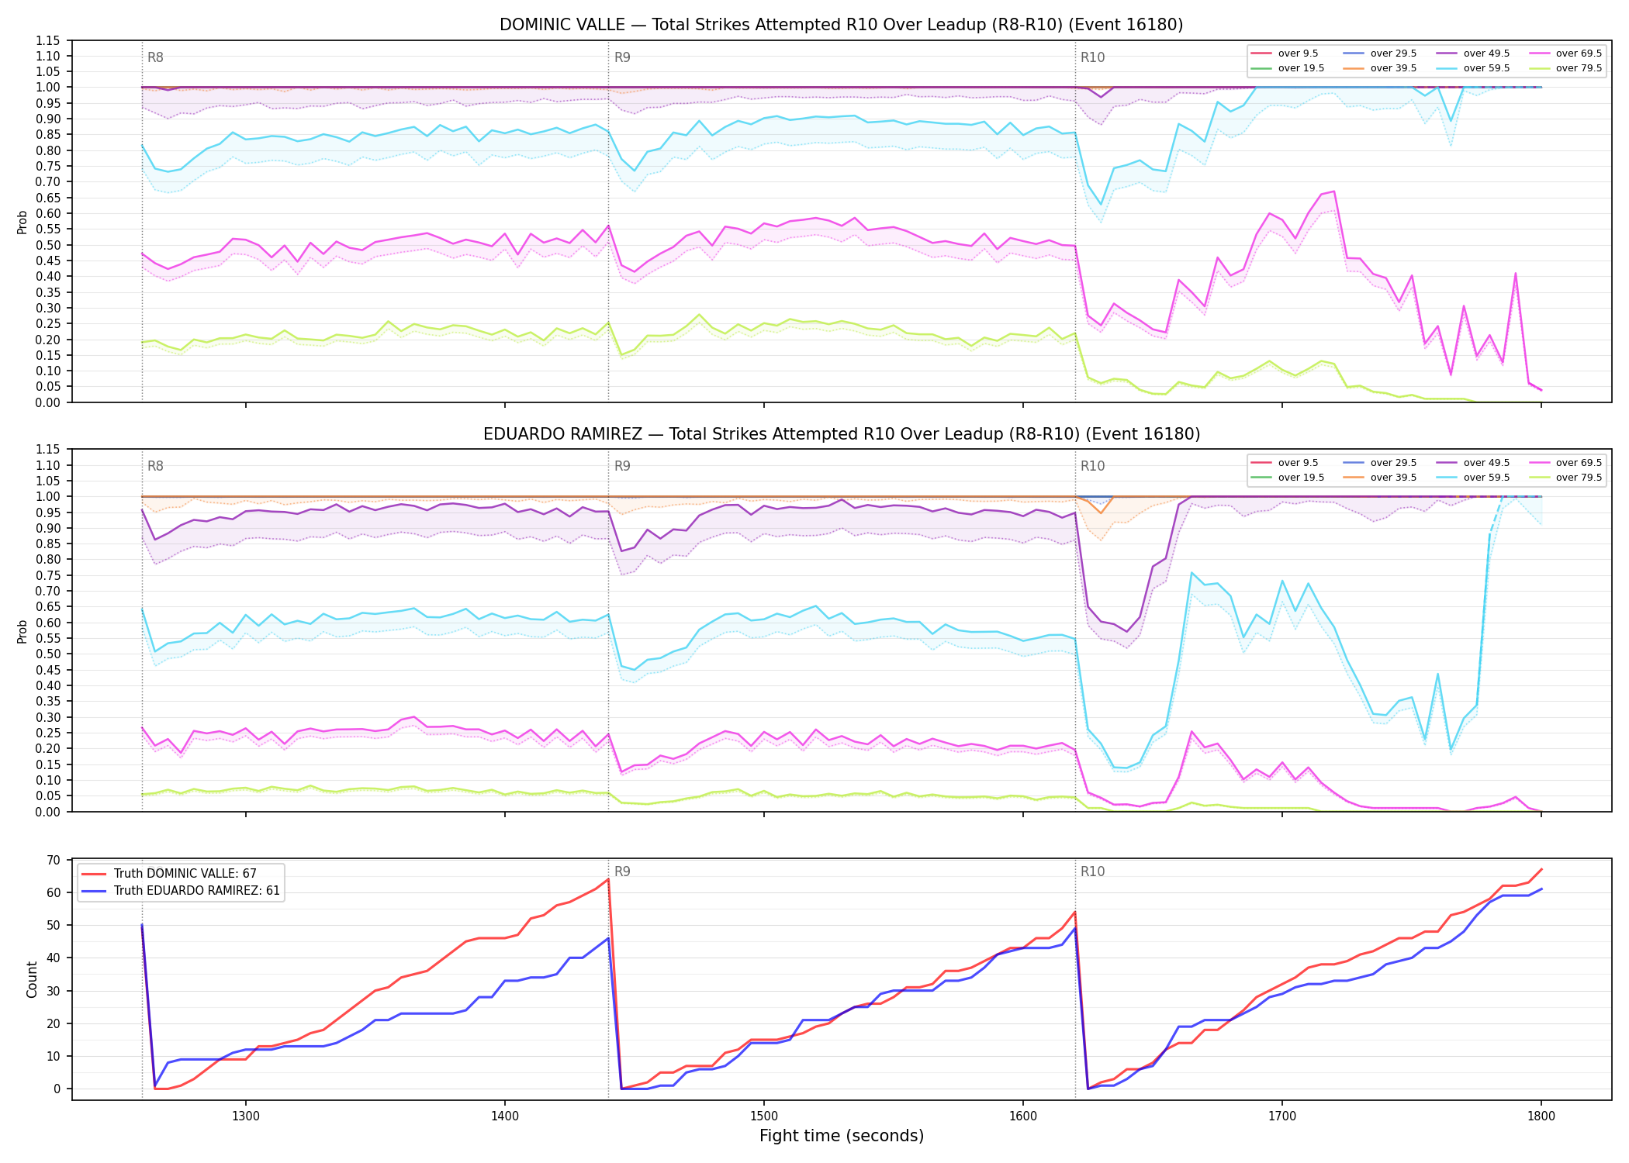Click the 1400 x-axis tick label
Image resolution: width=1629 pixels, height=1163 pixels.
[x=505, y=1116]
